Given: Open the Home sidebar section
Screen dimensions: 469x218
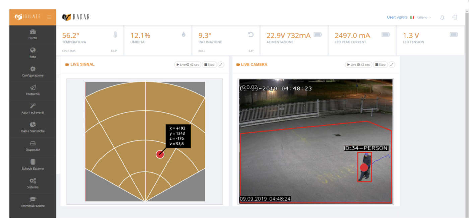Looking at the screenshot, I should pyautogui.click(x=33, y=34).
